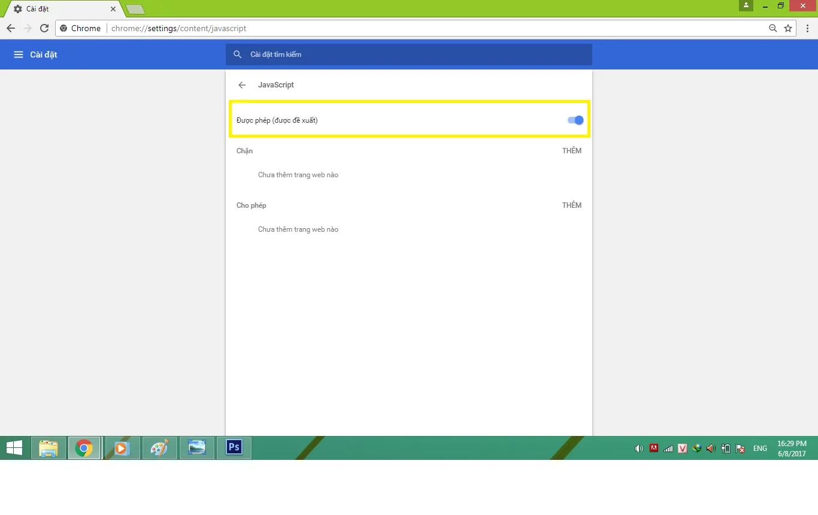Focus the Cài đặt tìm kiếm search field
Viewport: 818px width, 515px height.
coord(409,54)
